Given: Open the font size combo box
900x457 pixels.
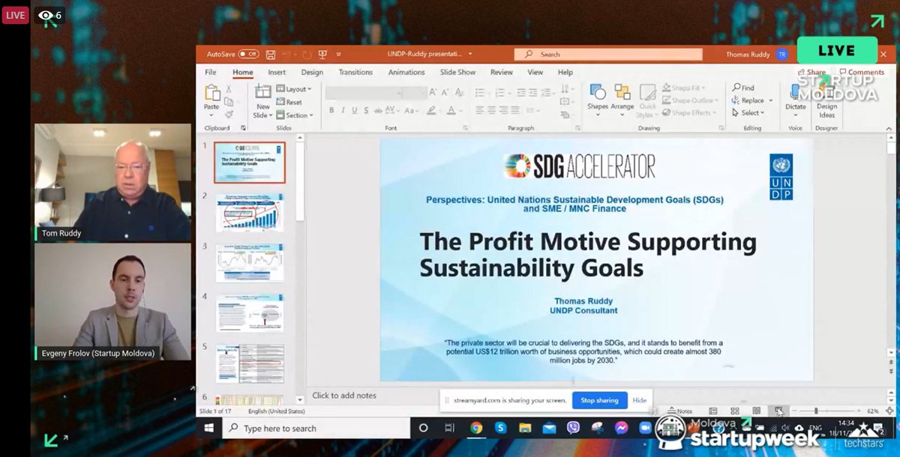Looking at the screenshot, I should [414, 92].
